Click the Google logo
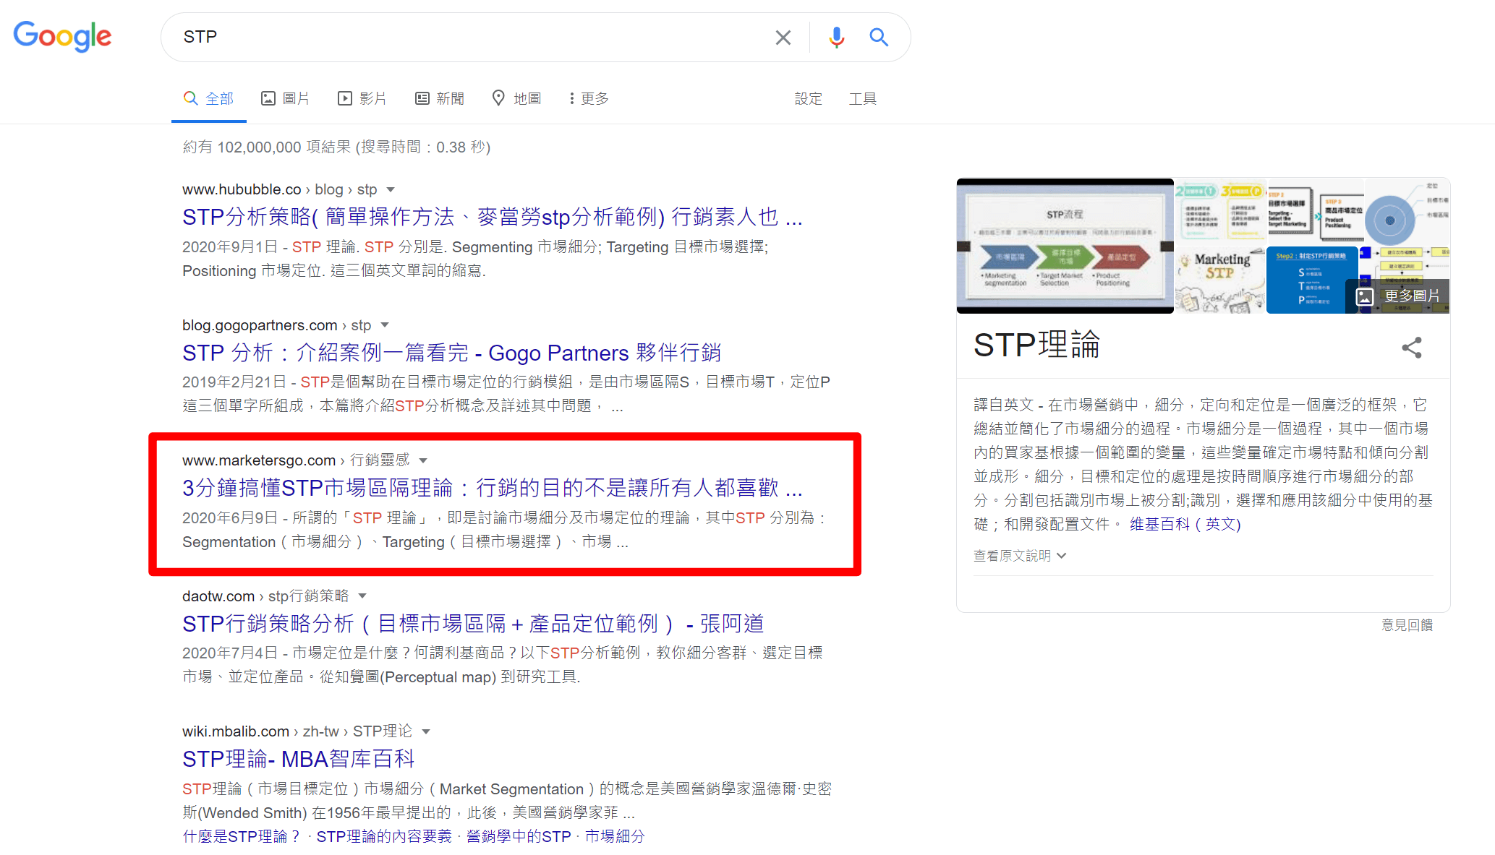The image size is (1495, 855). pos(62,36)
